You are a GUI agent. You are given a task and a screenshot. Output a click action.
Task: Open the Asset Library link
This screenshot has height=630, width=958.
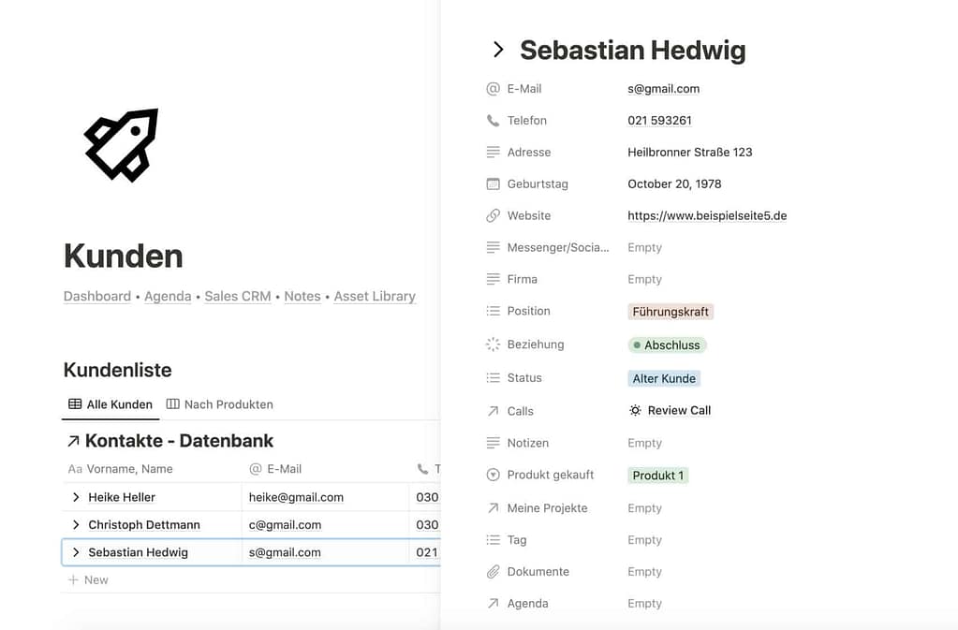[x=375, y=297]
